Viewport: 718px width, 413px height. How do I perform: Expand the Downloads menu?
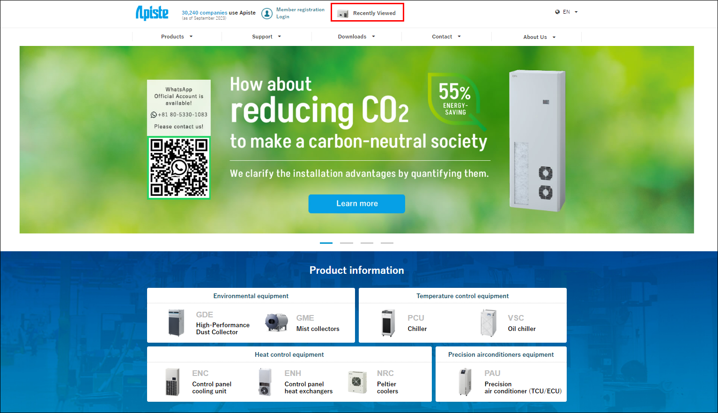coord(356,37)
